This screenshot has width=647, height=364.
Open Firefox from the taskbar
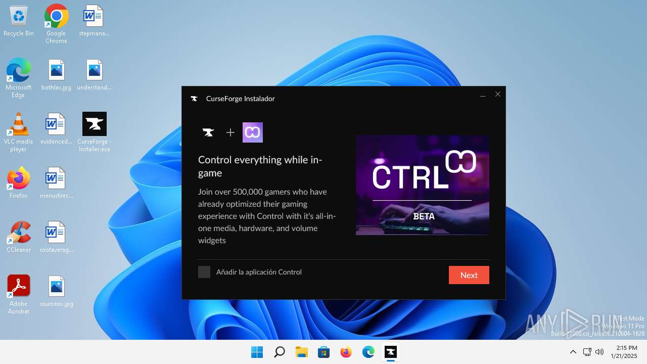pyautogui.click(x=346, y=352)
